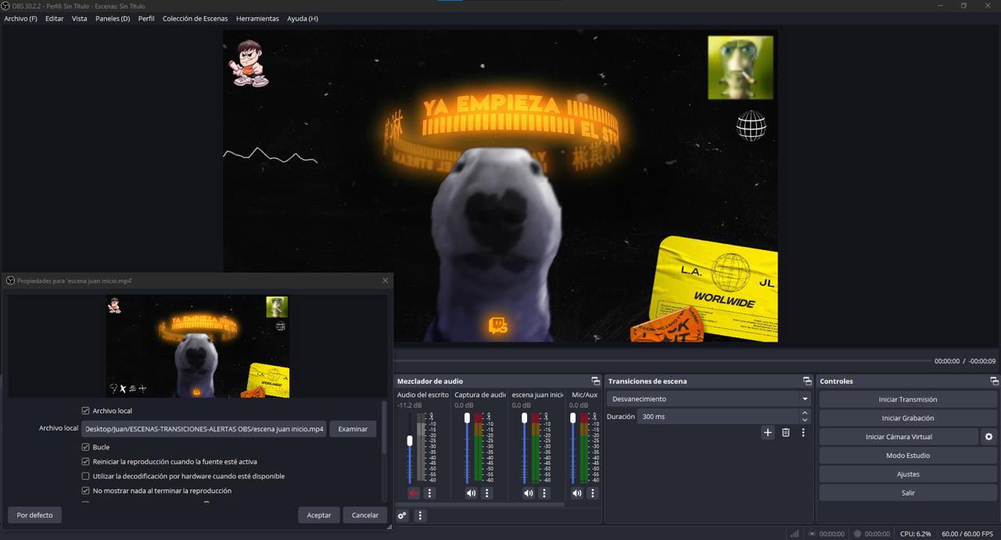Image resolution: width=1001 pixels, height=540 pixels.
Task: Toggle Reiniciar la reproducción checkbox
Action: (86, 462)
